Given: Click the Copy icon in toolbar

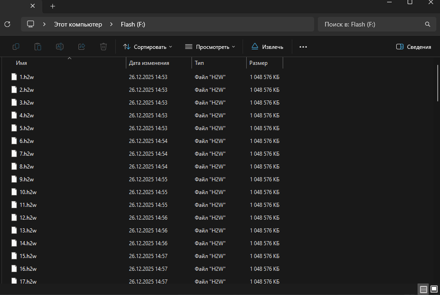Looking at the screenshot, I should coord(16,47).
